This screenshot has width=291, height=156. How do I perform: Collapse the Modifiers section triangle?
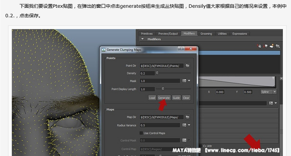[x=142, y=39]
